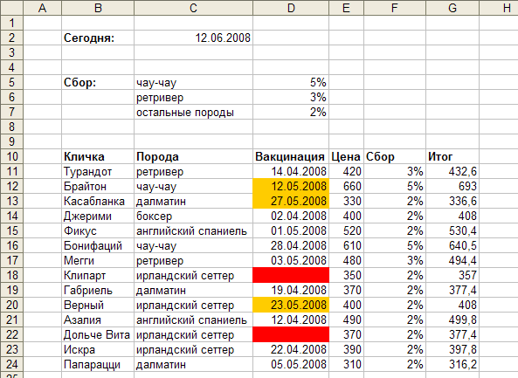Screen dimensions: 518x378
Task: Click the 3% fee cell in Мегги row
Action: coord(395,261)
